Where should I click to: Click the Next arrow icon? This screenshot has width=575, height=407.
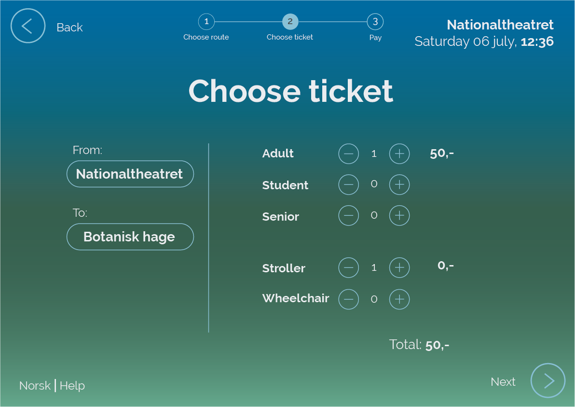(x=548, y=380)
